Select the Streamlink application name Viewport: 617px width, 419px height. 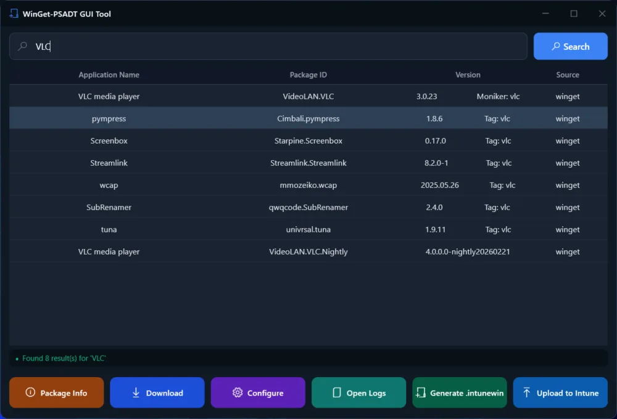(109, 163)
